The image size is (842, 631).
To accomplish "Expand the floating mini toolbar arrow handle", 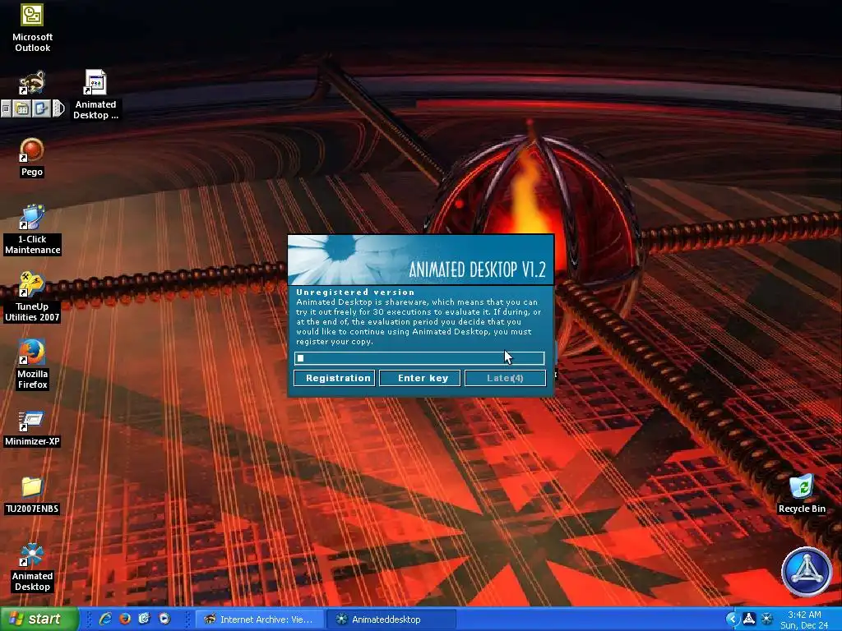I will 58,109.
